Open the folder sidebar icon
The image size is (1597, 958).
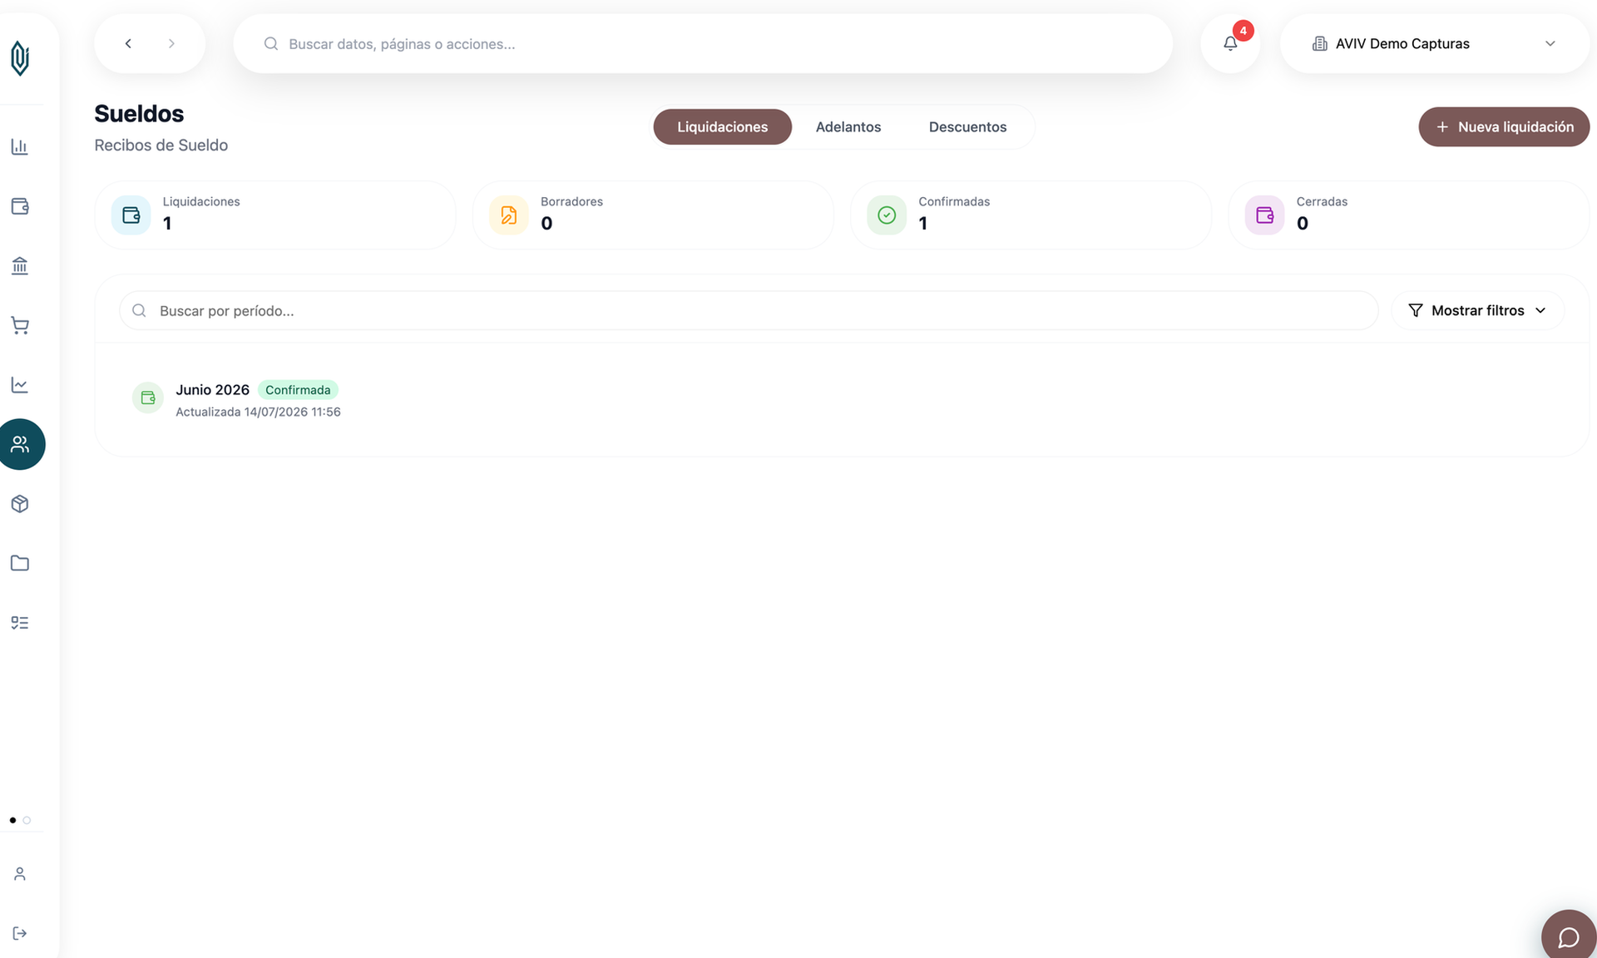(x=20, y=563)
